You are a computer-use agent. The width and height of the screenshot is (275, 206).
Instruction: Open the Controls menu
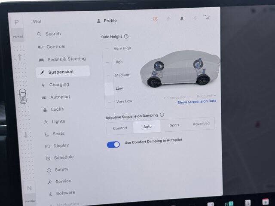[52, 47]
